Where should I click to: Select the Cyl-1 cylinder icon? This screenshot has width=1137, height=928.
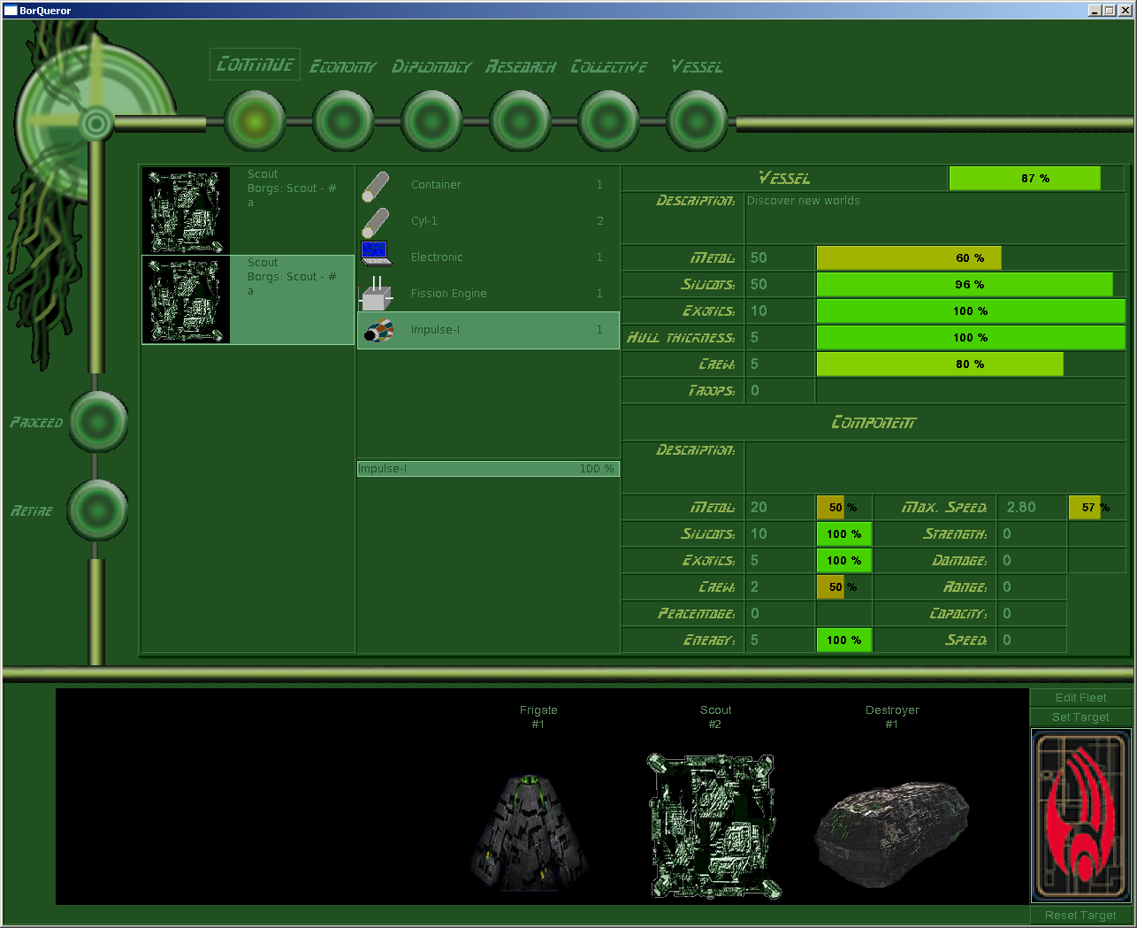pyautogui.click(x=376, y=222)
